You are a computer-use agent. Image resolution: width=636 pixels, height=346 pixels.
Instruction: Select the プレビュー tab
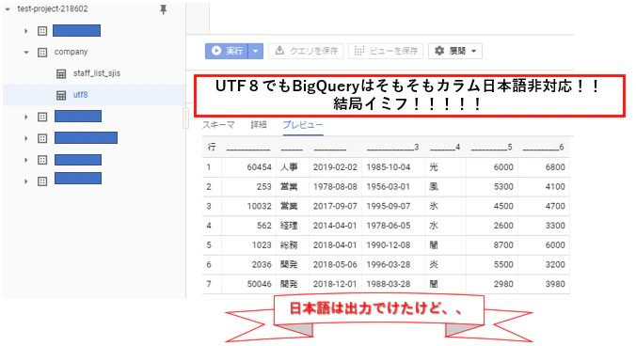pyautogui.click(x=303, y=125)
